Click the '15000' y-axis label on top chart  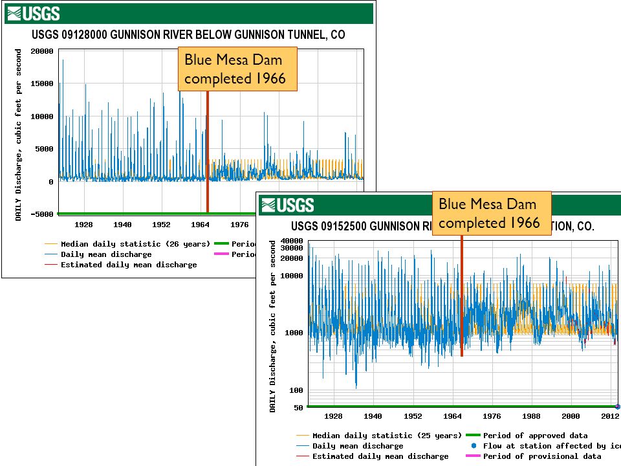pyautogui.click(x=42, y=83)
